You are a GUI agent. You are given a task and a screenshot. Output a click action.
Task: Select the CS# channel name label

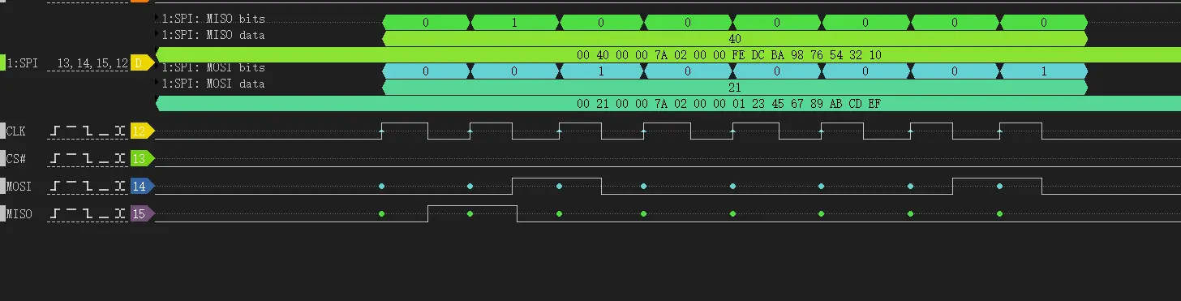[x=17, y=159]
